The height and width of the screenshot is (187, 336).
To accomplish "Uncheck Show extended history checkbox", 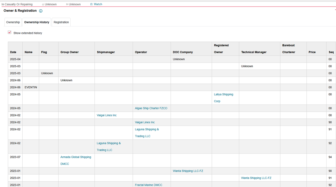I will pos(10,32).
